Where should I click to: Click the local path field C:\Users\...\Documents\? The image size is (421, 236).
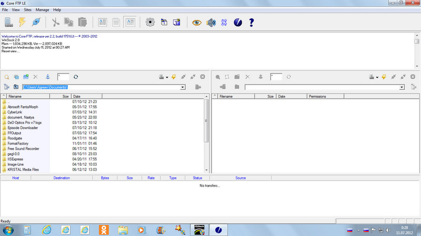point(101,87)
